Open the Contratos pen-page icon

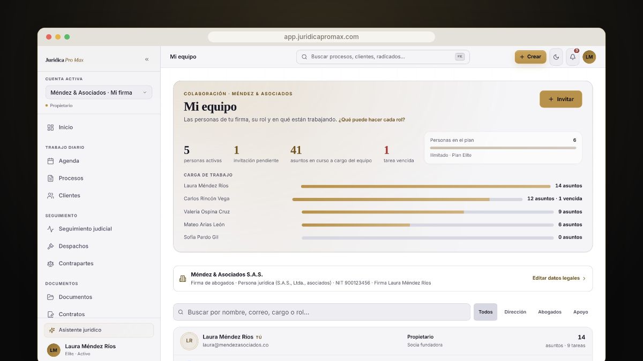pos(50,314)
